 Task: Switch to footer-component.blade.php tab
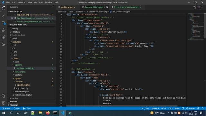click(x=127, y=7)
